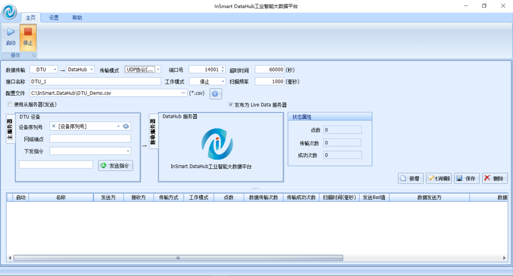The height and width of the screenshot is (276, 513).
Task: Click the 操作 group dialog launcher icon
Action: click(x=34, y=55)
